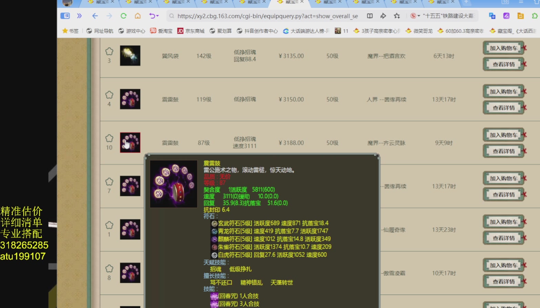Open the 60加60.3高亲密孝 bookmark

pos(461,31)
